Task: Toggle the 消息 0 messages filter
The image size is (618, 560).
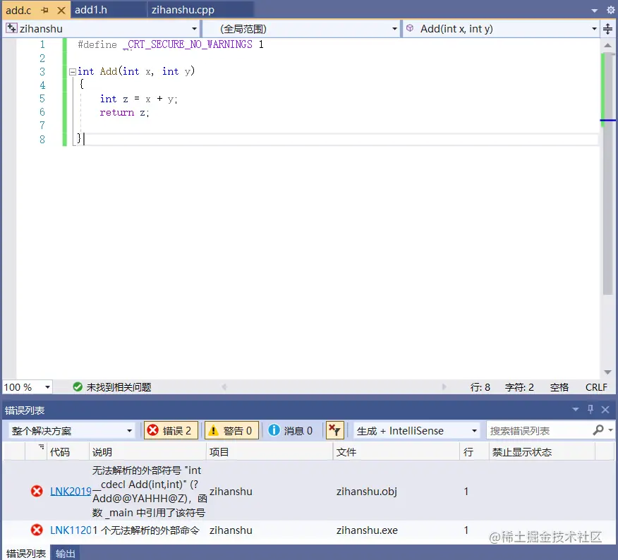Action: [291, 431]
